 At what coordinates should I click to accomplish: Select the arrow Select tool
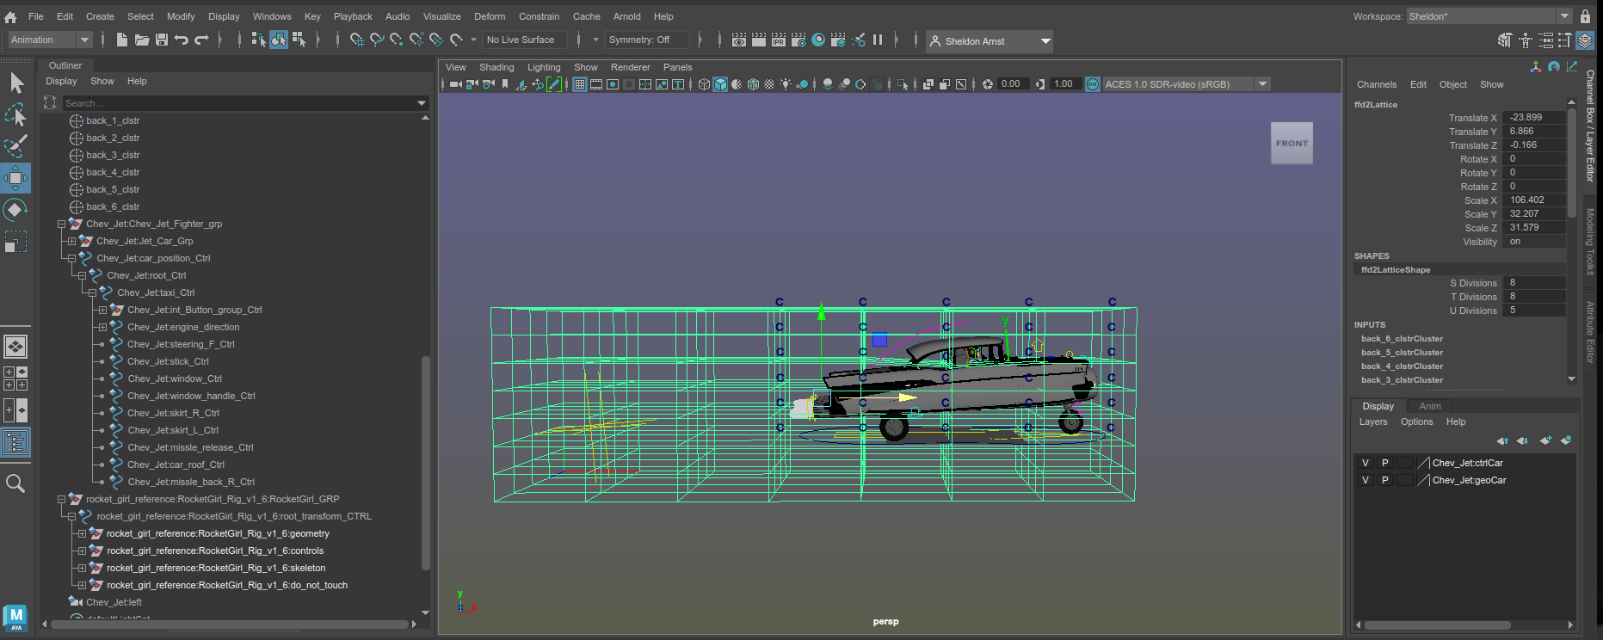16,83
